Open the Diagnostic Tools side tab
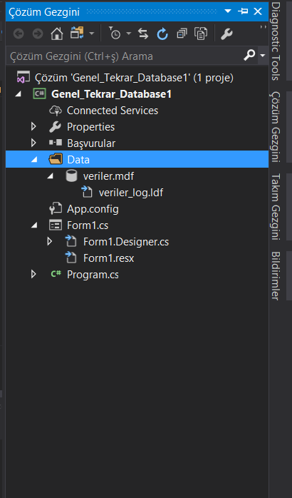Image resolution: width=292 pixels, height=498 pixels. (276, 41)
